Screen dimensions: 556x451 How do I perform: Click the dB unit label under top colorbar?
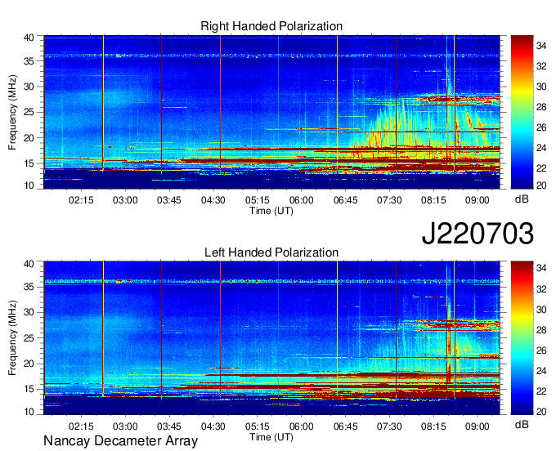click(x=522, y=199)
